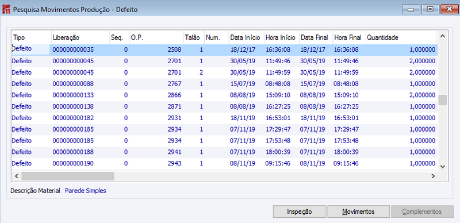
Task: Sort by the Data Início column header
Action: (x=247, y=37)
